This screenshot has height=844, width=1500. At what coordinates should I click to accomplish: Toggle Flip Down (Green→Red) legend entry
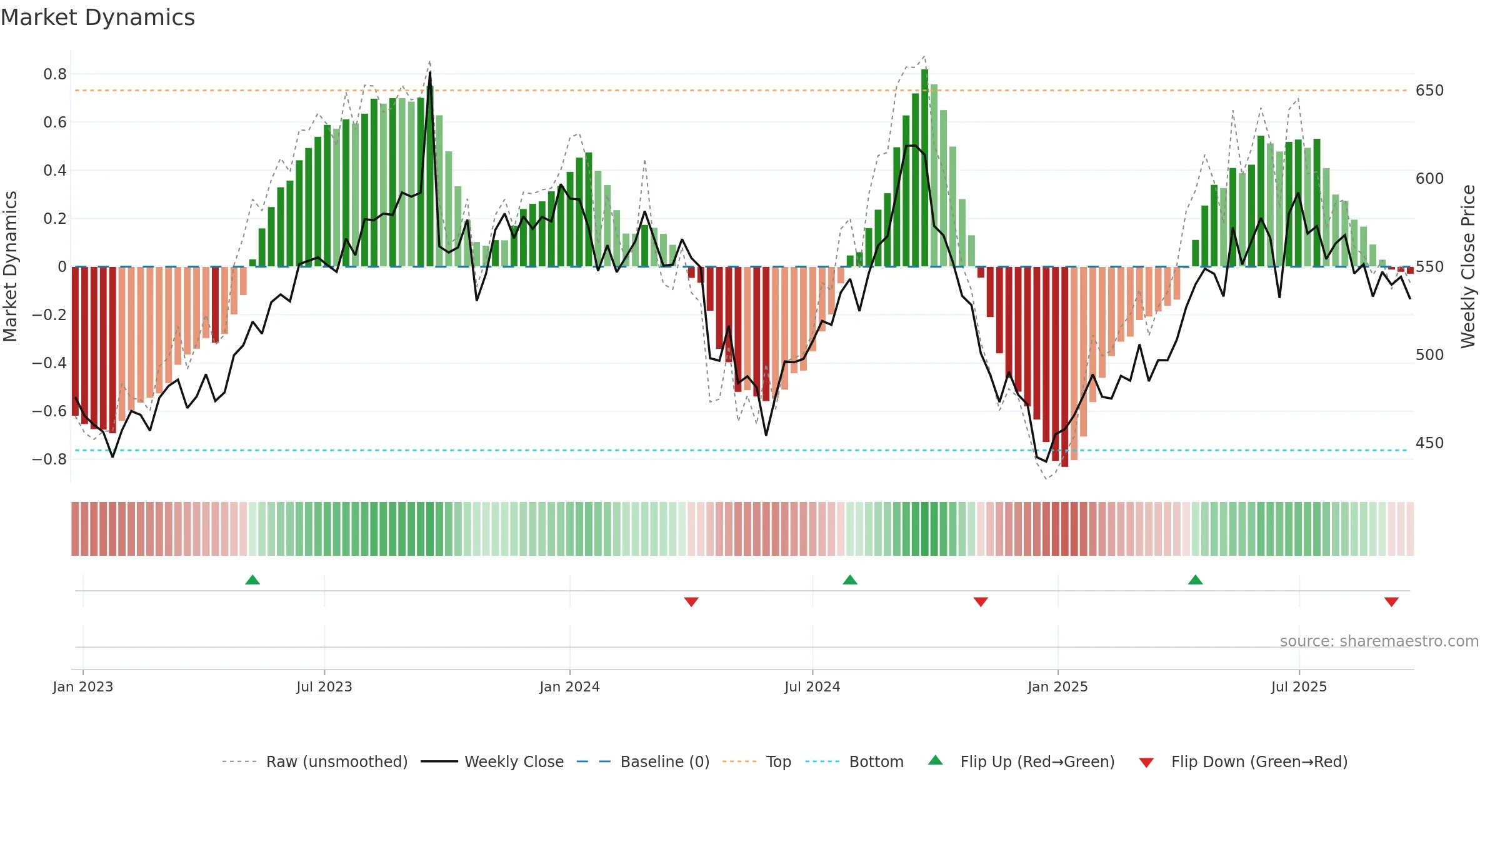coord(1243,761)
